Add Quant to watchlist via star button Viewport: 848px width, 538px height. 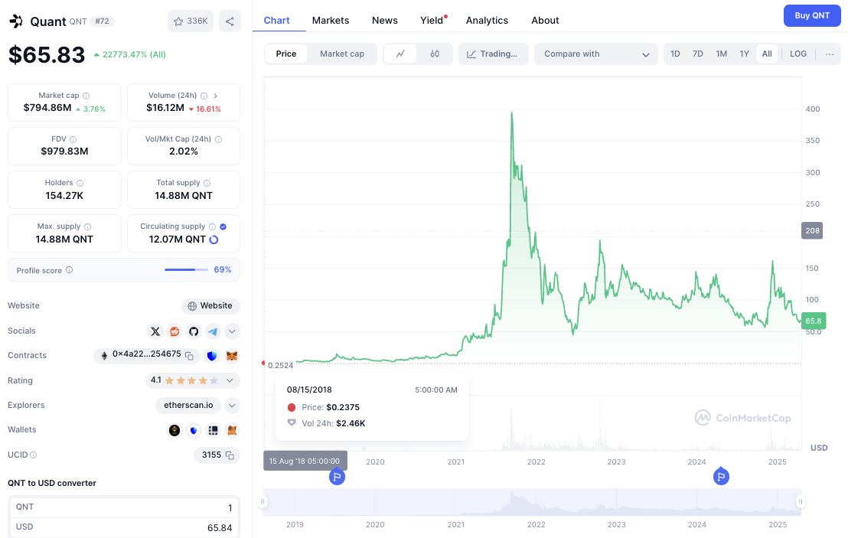[x=191, y=21]
